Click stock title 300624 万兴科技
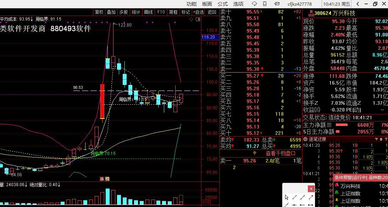 (334, 13)
